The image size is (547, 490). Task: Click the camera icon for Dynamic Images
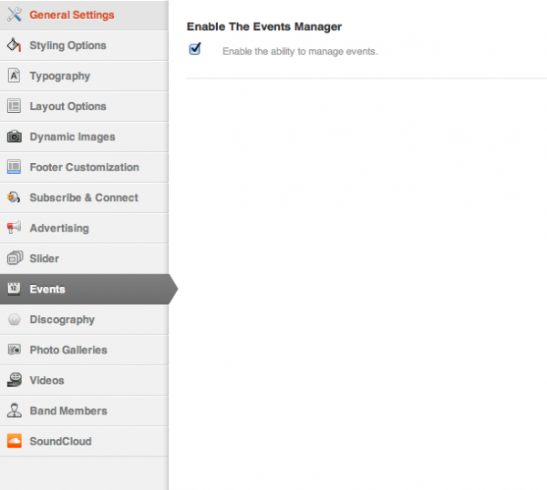[x=14, y=138]
